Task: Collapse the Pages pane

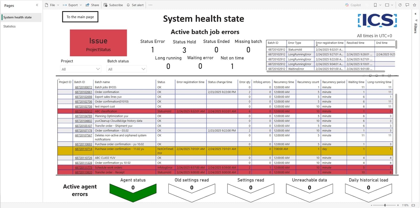Action: pos(37,5)
